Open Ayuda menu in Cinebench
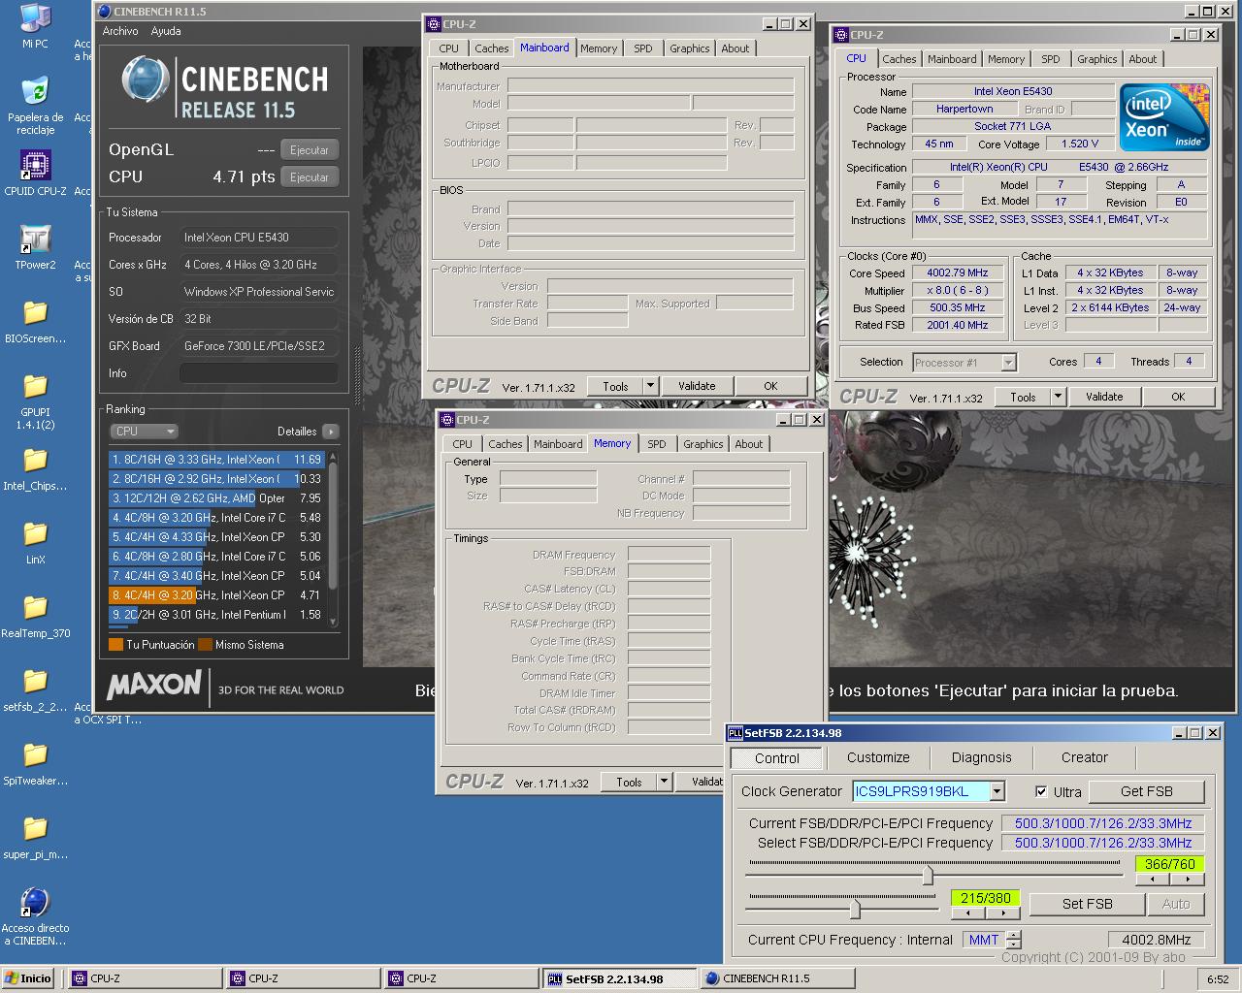Image resolution: width=1242 pixels, height=993 pixels. (166, 31)
